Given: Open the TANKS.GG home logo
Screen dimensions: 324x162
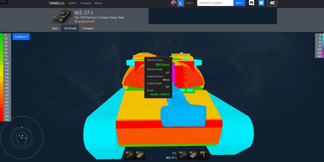Looking at the screenshot, I should [x=56, y=3].
